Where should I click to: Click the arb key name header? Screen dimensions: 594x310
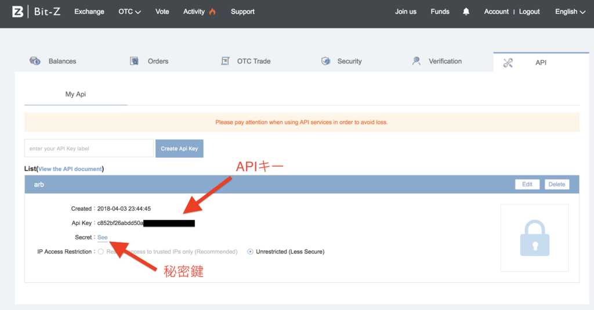(39, 184)
